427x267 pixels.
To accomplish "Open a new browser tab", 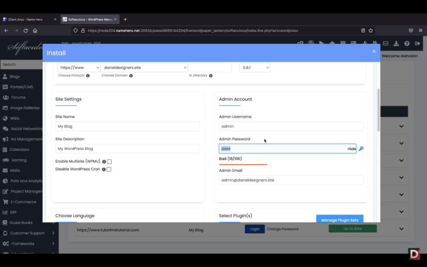I will tap(125, 19).
